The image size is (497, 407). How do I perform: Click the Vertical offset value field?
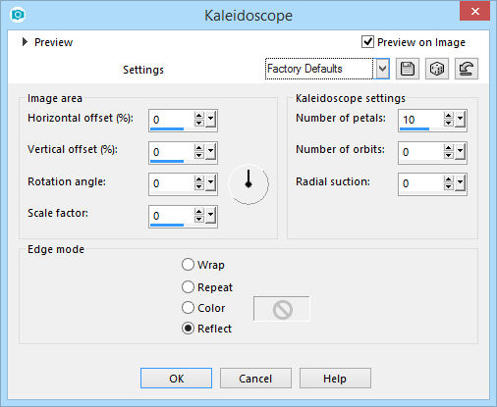point(171,152)
